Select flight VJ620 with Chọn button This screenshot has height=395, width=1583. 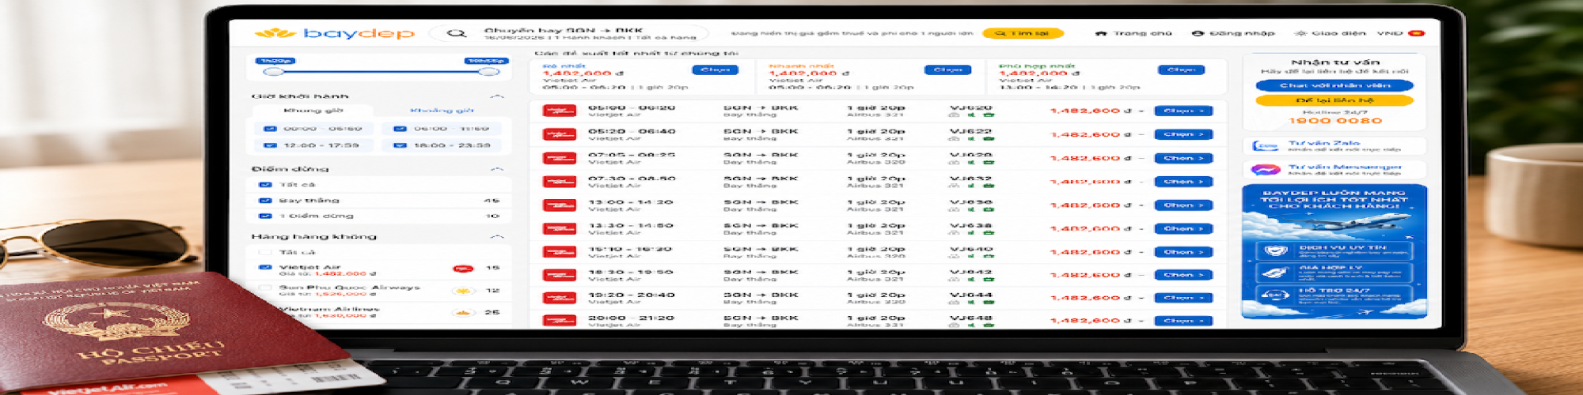point(1183,111)
